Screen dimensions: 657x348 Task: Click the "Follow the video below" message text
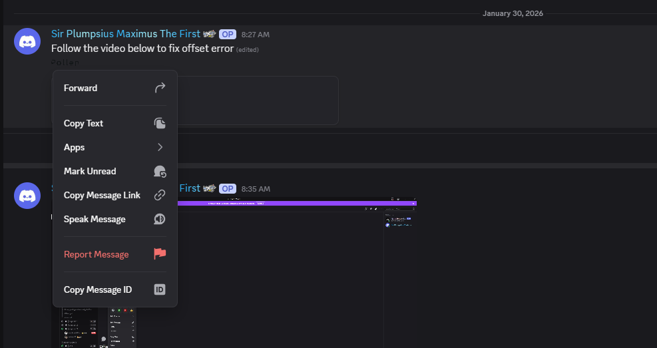pyautogui.click(x=142, y=49)
